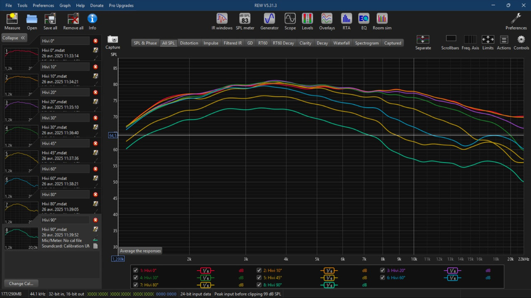This screenshot has height=298, width=531.
Task: Uncheck the 8: Hivi 90° trace
Action: [259, 285]
